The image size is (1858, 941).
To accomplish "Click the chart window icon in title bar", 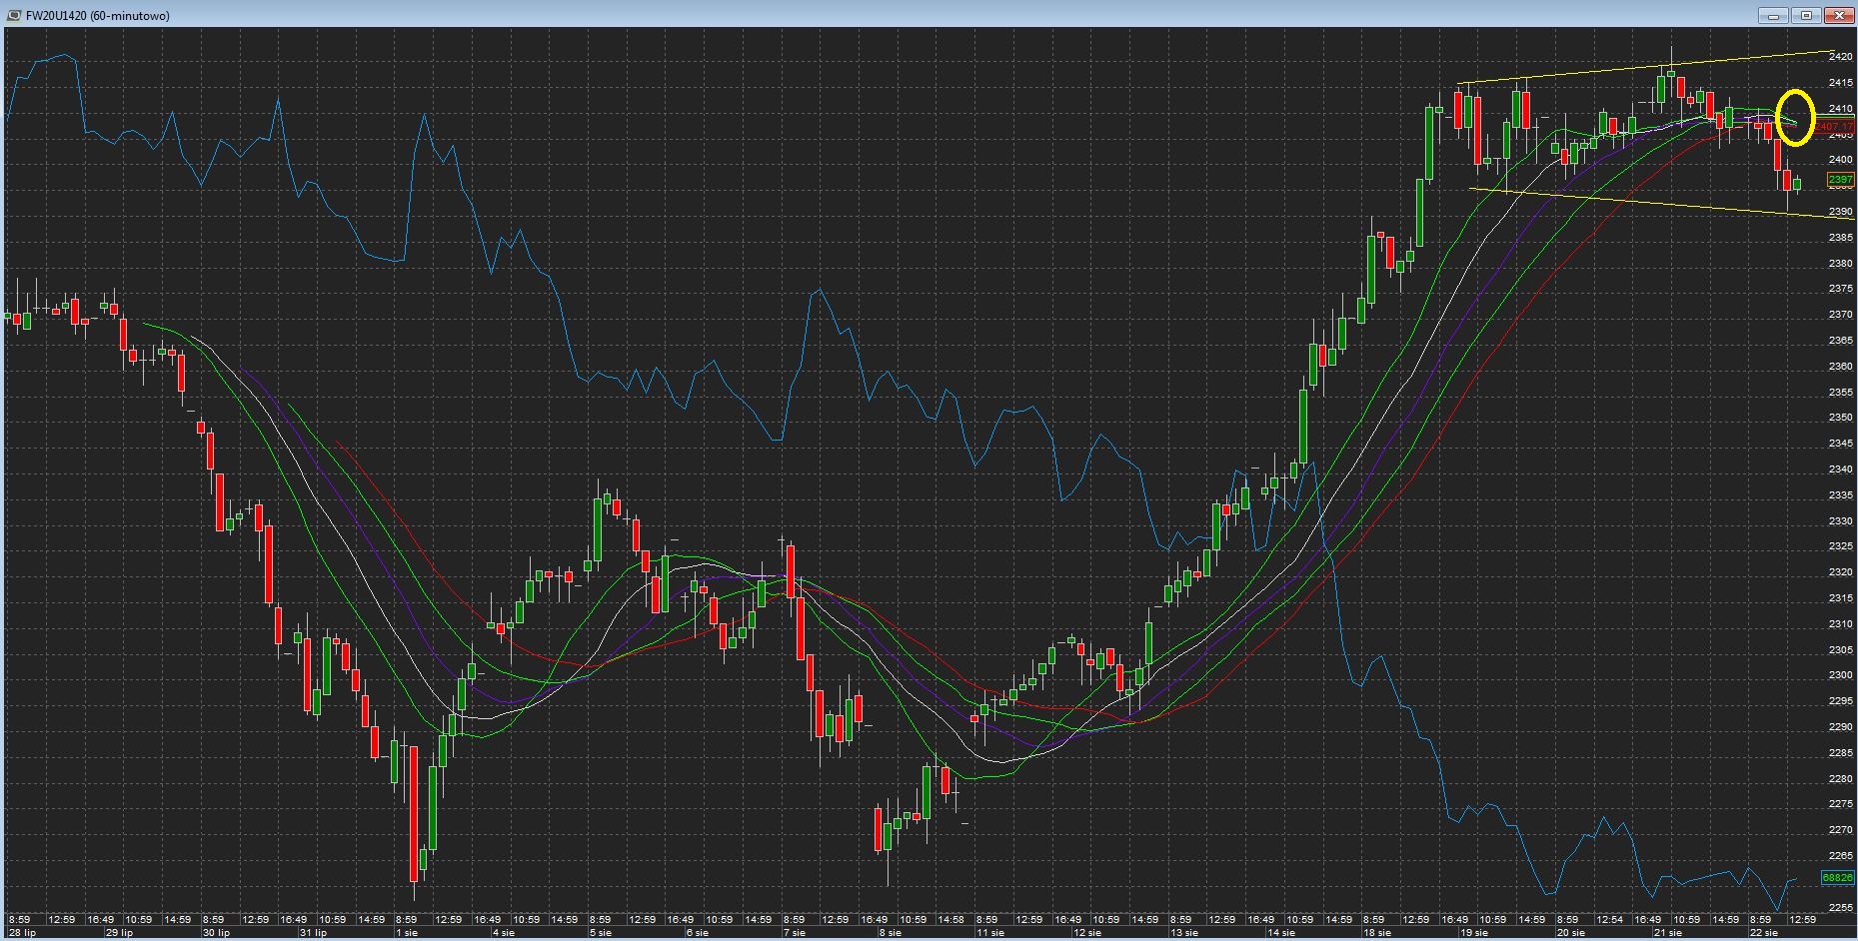I will tap(14, 15).
